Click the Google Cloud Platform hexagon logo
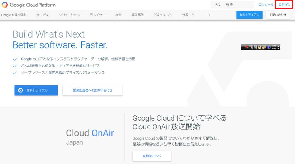 click(5, 5)
